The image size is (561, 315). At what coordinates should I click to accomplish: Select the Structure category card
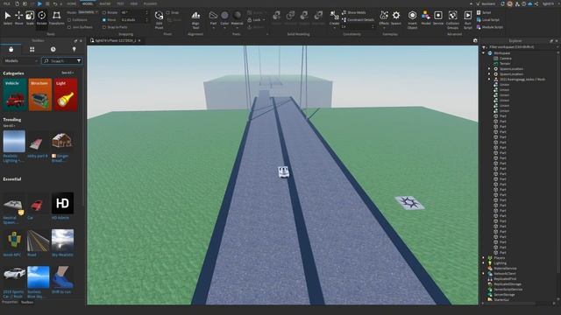40,94
